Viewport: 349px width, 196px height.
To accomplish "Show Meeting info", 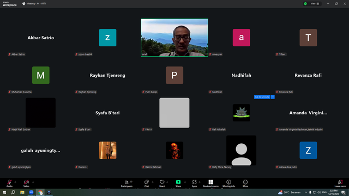I will 228,183.
